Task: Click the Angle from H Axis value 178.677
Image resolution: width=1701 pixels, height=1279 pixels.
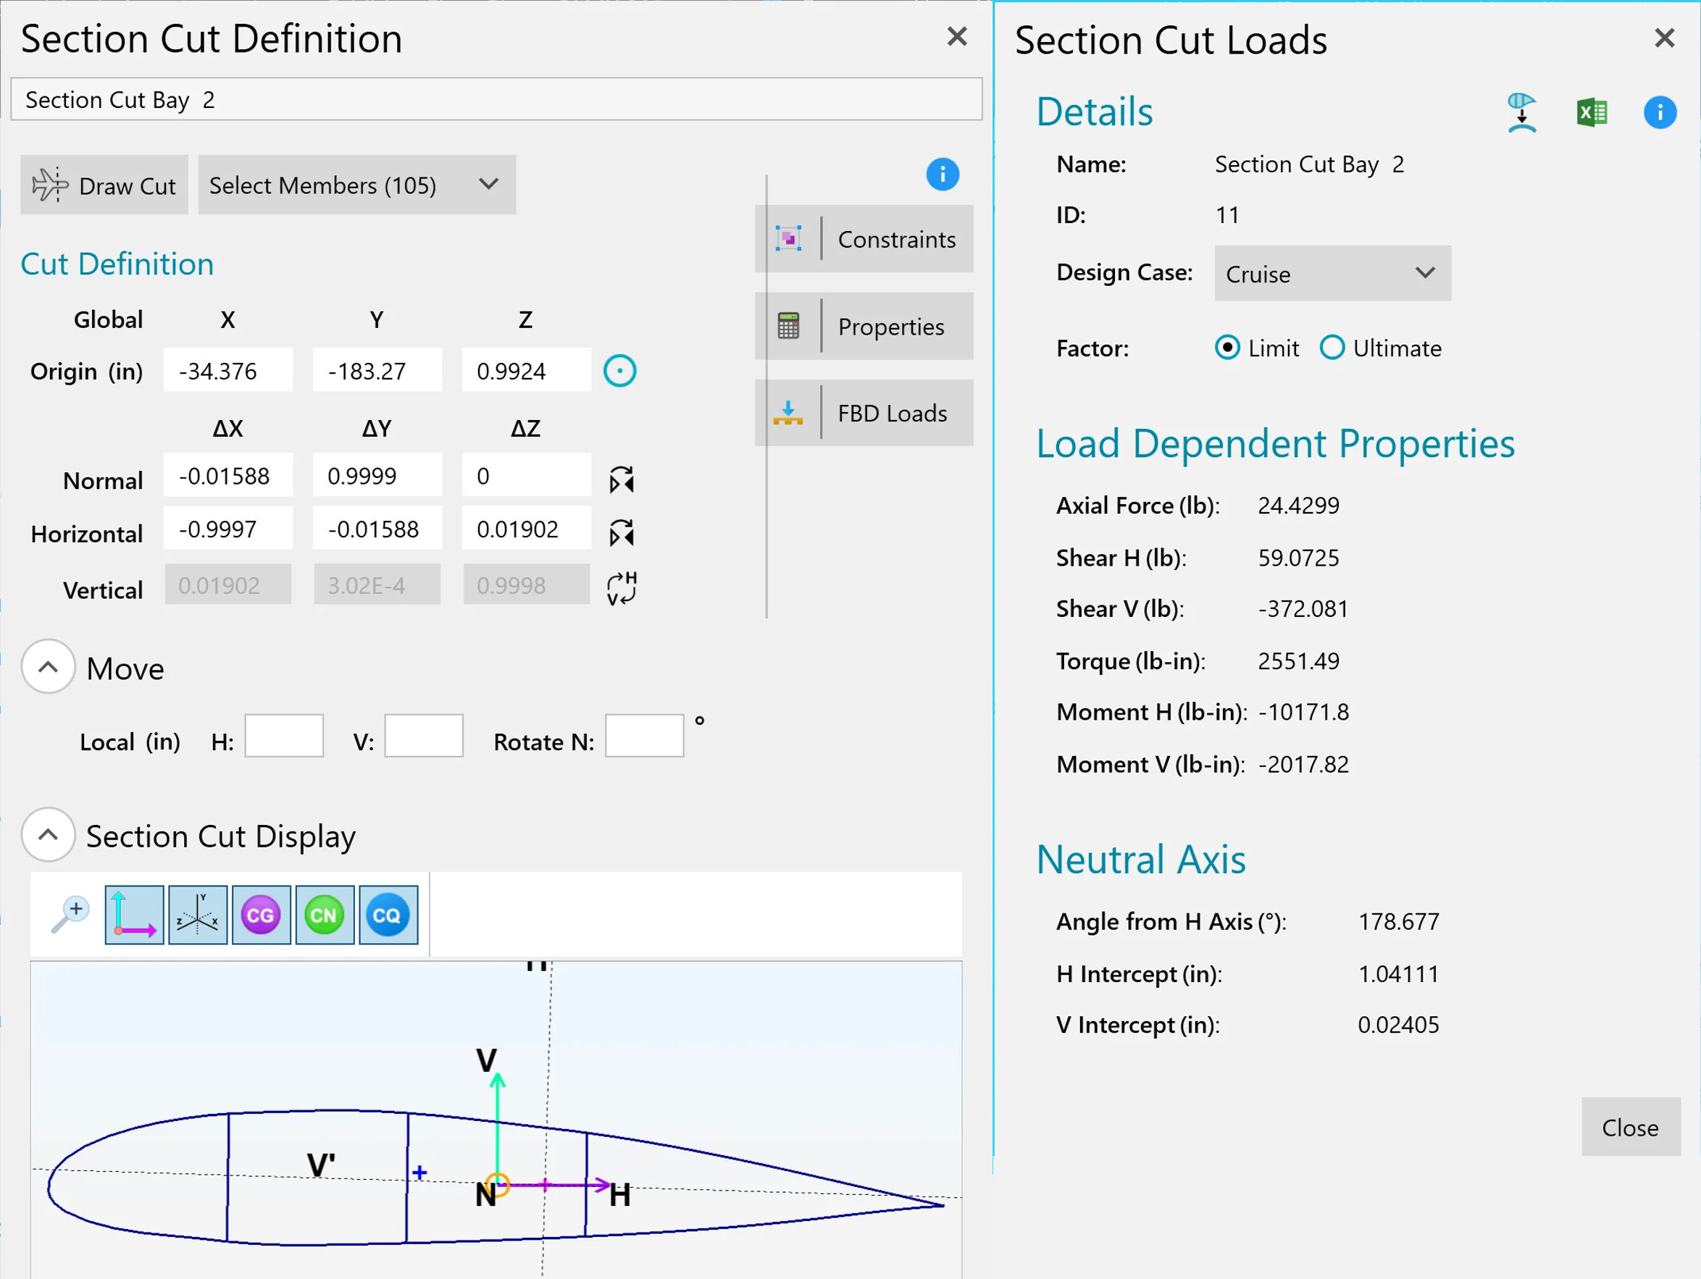Action: pyautogui.click(x=1398, y=921)
